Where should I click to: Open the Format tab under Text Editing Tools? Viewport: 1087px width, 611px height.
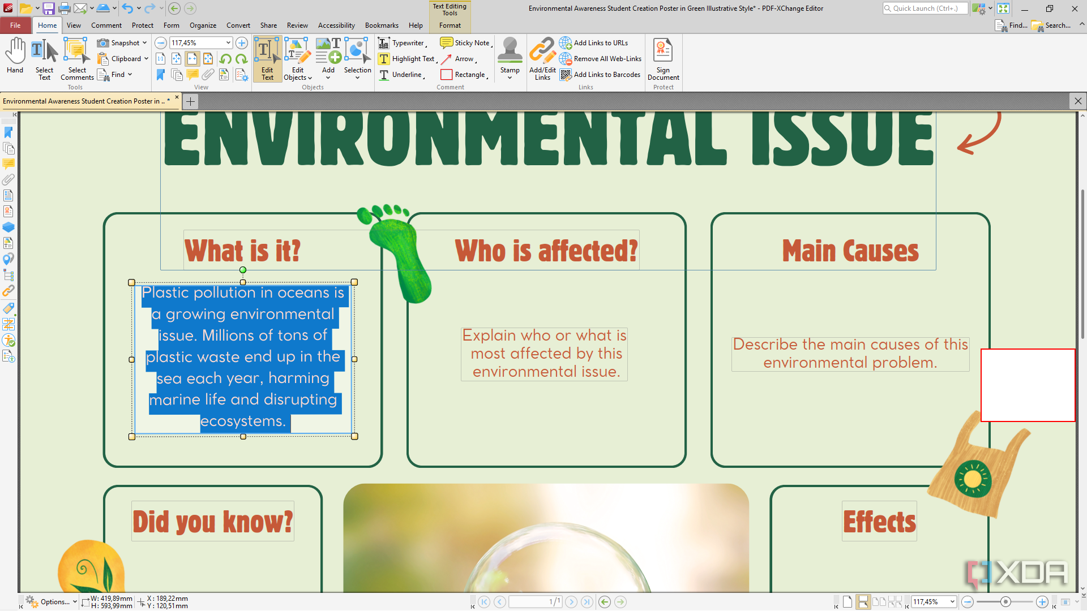click(x=450, y=25)
